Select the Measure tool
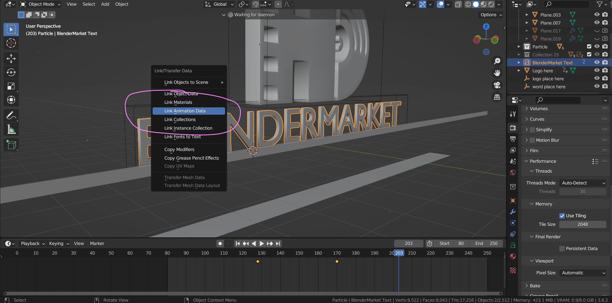The height and width of the screenshot is (303, 612). pos(11,129)
